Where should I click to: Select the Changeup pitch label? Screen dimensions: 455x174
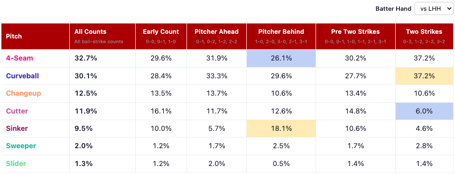tap(24, 93)
